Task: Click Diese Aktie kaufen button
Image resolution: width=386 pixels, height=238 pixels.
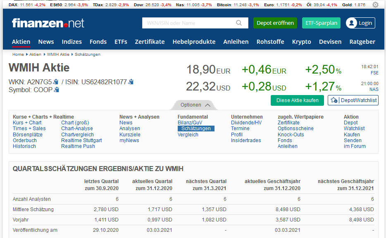Action: click(298, 100)
